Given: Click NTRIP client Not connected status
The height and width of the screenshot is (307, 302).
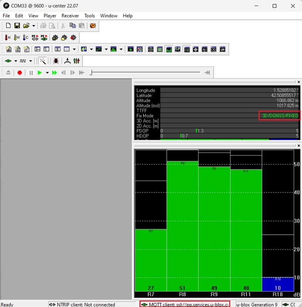Looking at the screenshot, I should (82, 305).
